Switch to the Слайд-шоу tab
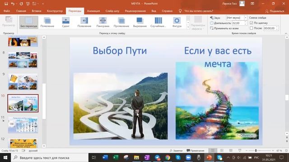 112,11
